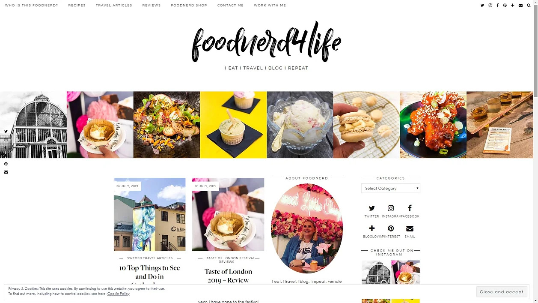Click Pinterest icon on left floating bar

tap(6, 164)
